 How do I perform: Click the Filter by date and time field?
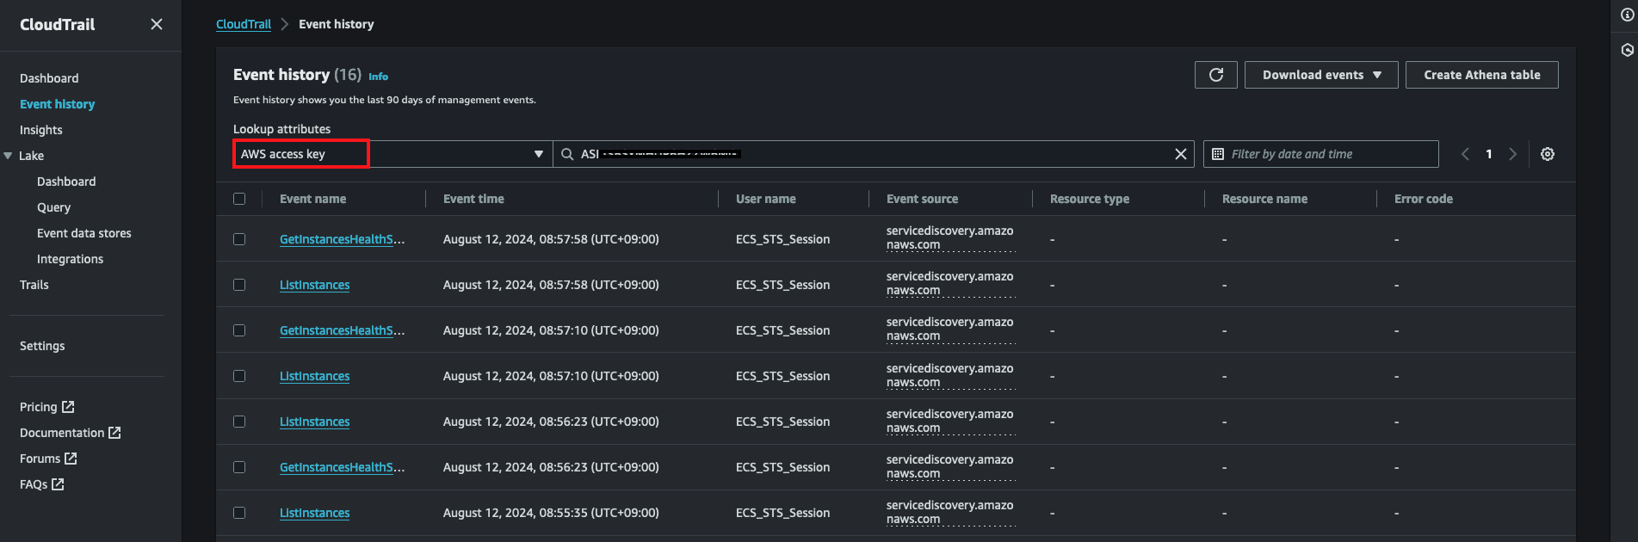1320,154
